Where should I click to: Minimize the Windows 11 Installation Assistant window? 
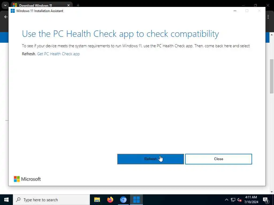235,11
